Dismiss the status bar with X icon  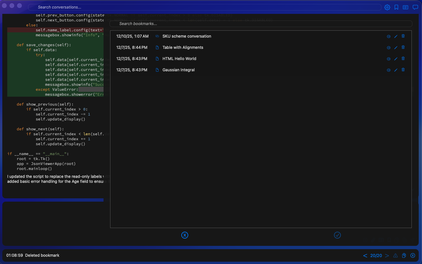click(x=412, y=255)
